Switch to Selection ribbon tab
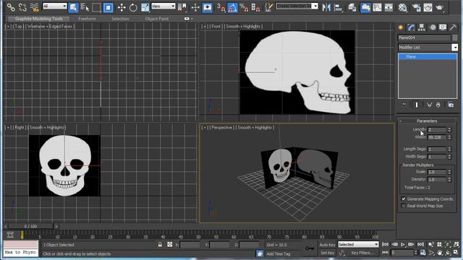463x260 pixels. click(x=120, y=19)
